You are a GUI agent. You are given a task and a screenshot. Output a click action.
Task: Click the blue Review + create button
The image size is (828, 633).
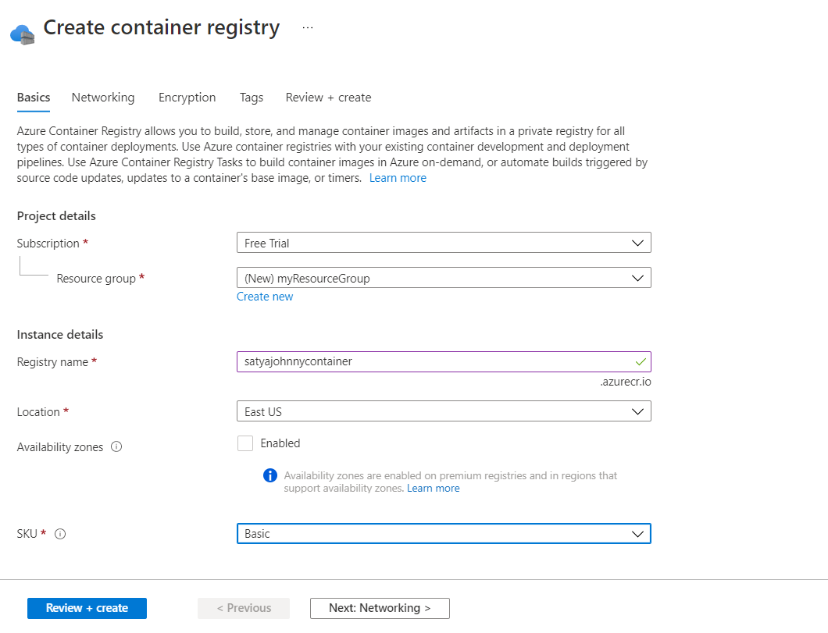click(x=87, y=608)
